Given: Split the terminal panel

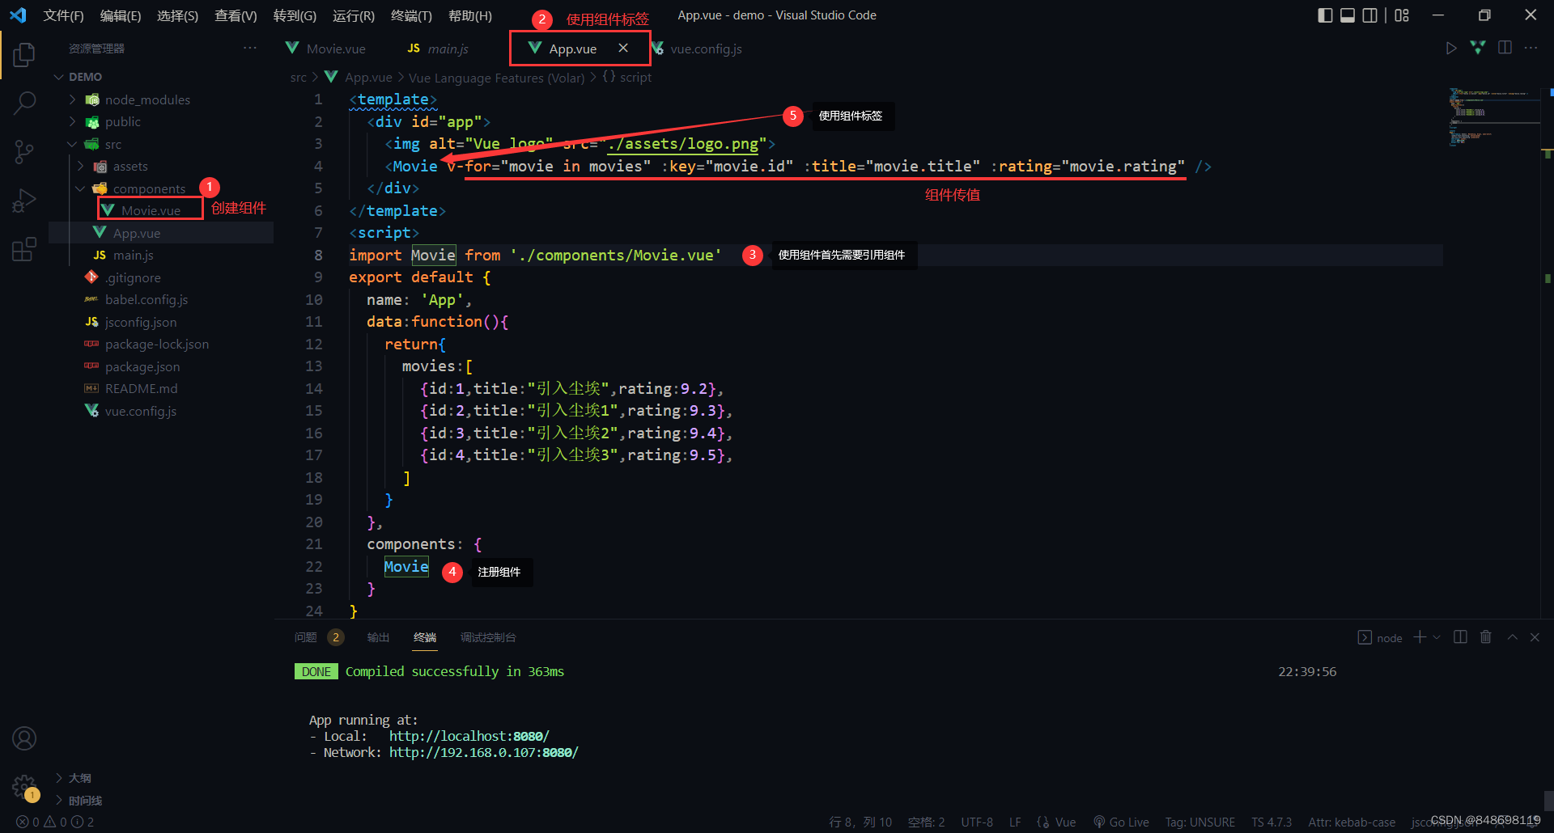Looking at the screenshot, I should [x=1460, y=637].
